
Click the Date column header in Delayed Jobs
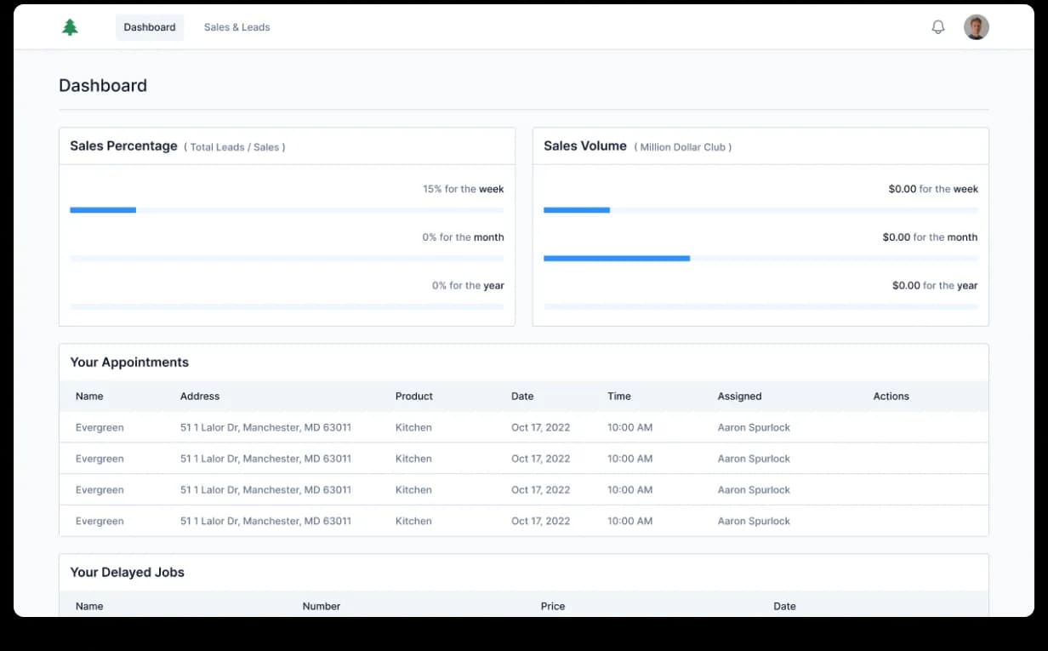click(785, 607)
